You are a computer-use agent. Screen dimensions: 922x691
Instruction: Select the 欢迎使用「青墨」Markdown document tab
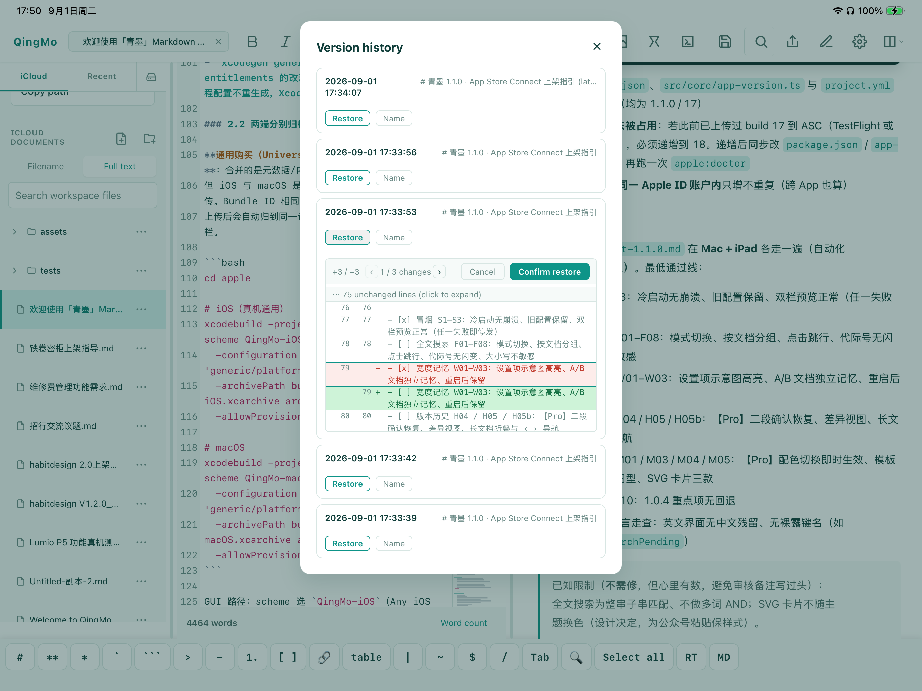pyautogui.click(x=144, y=42)
